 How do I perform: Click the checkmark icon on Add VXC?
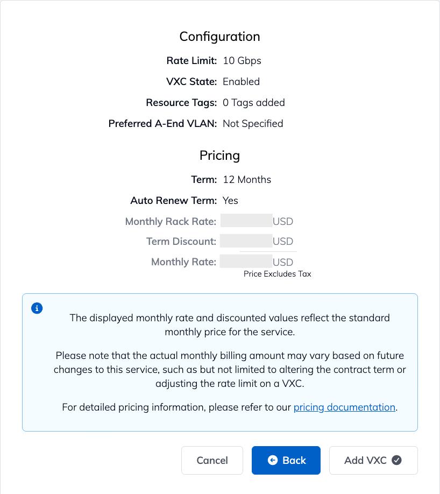pyautogui.click(x=396, y=460)
